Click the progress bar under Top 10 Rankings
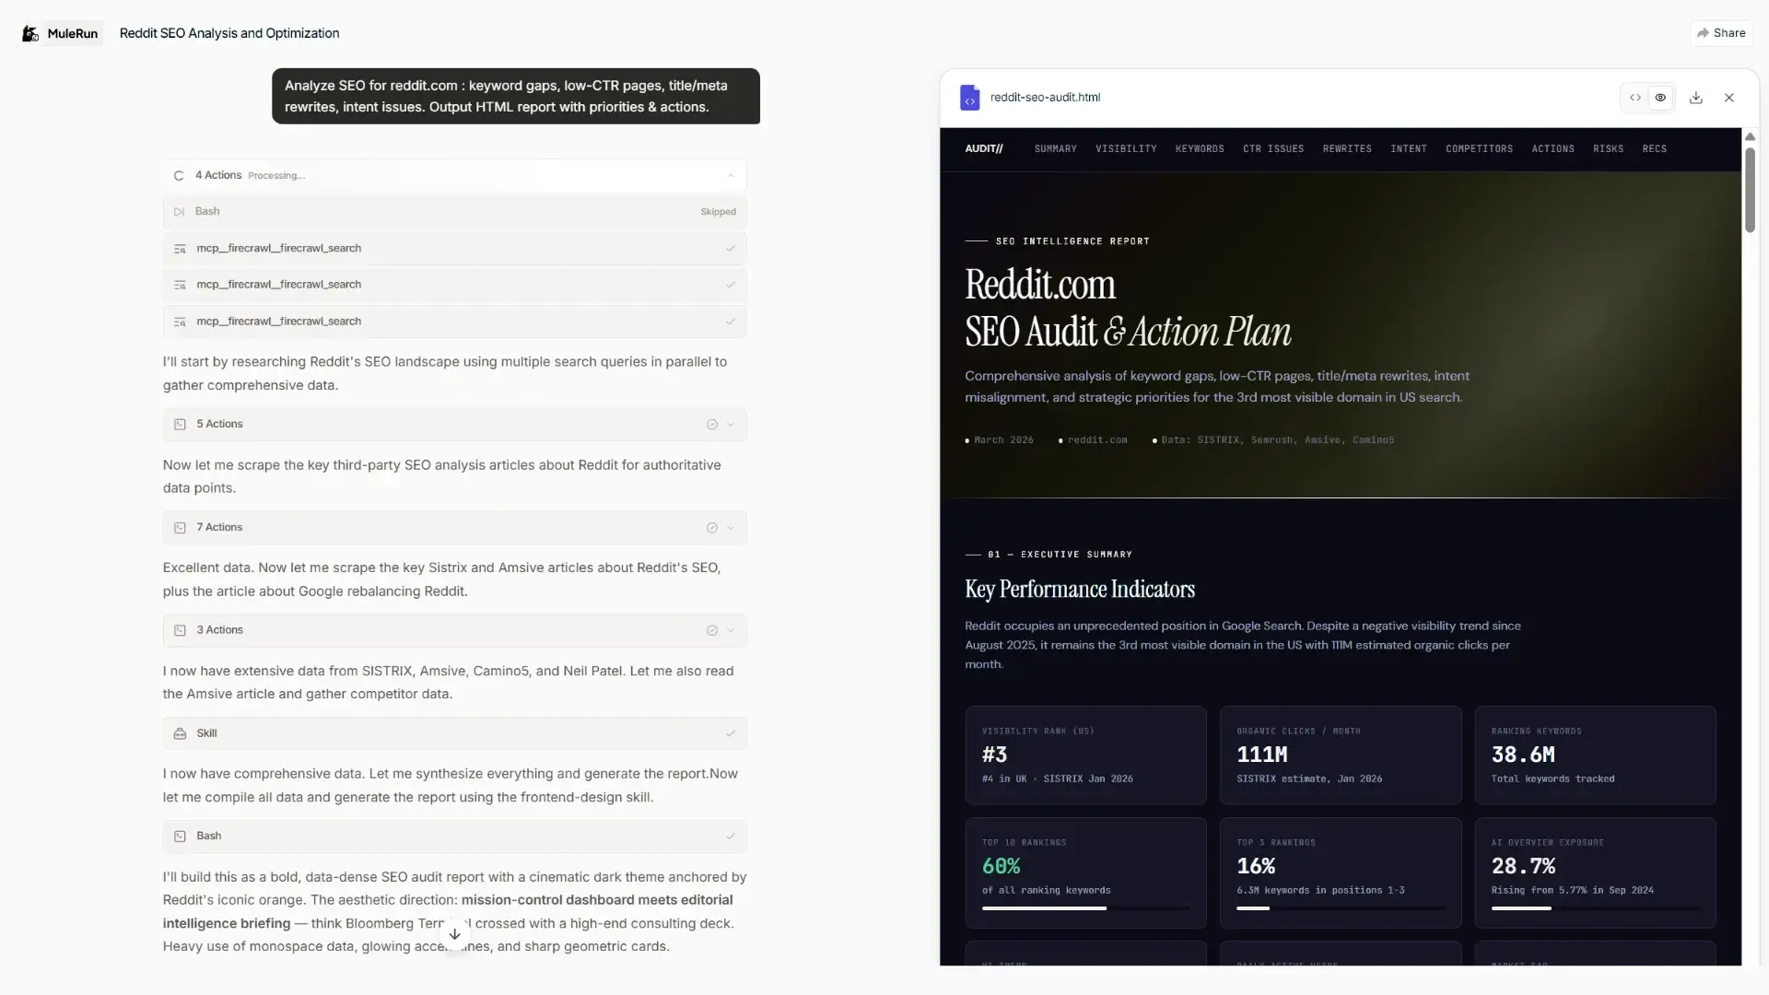The width and height of the screenshot is (1769, 995). 1085,907
